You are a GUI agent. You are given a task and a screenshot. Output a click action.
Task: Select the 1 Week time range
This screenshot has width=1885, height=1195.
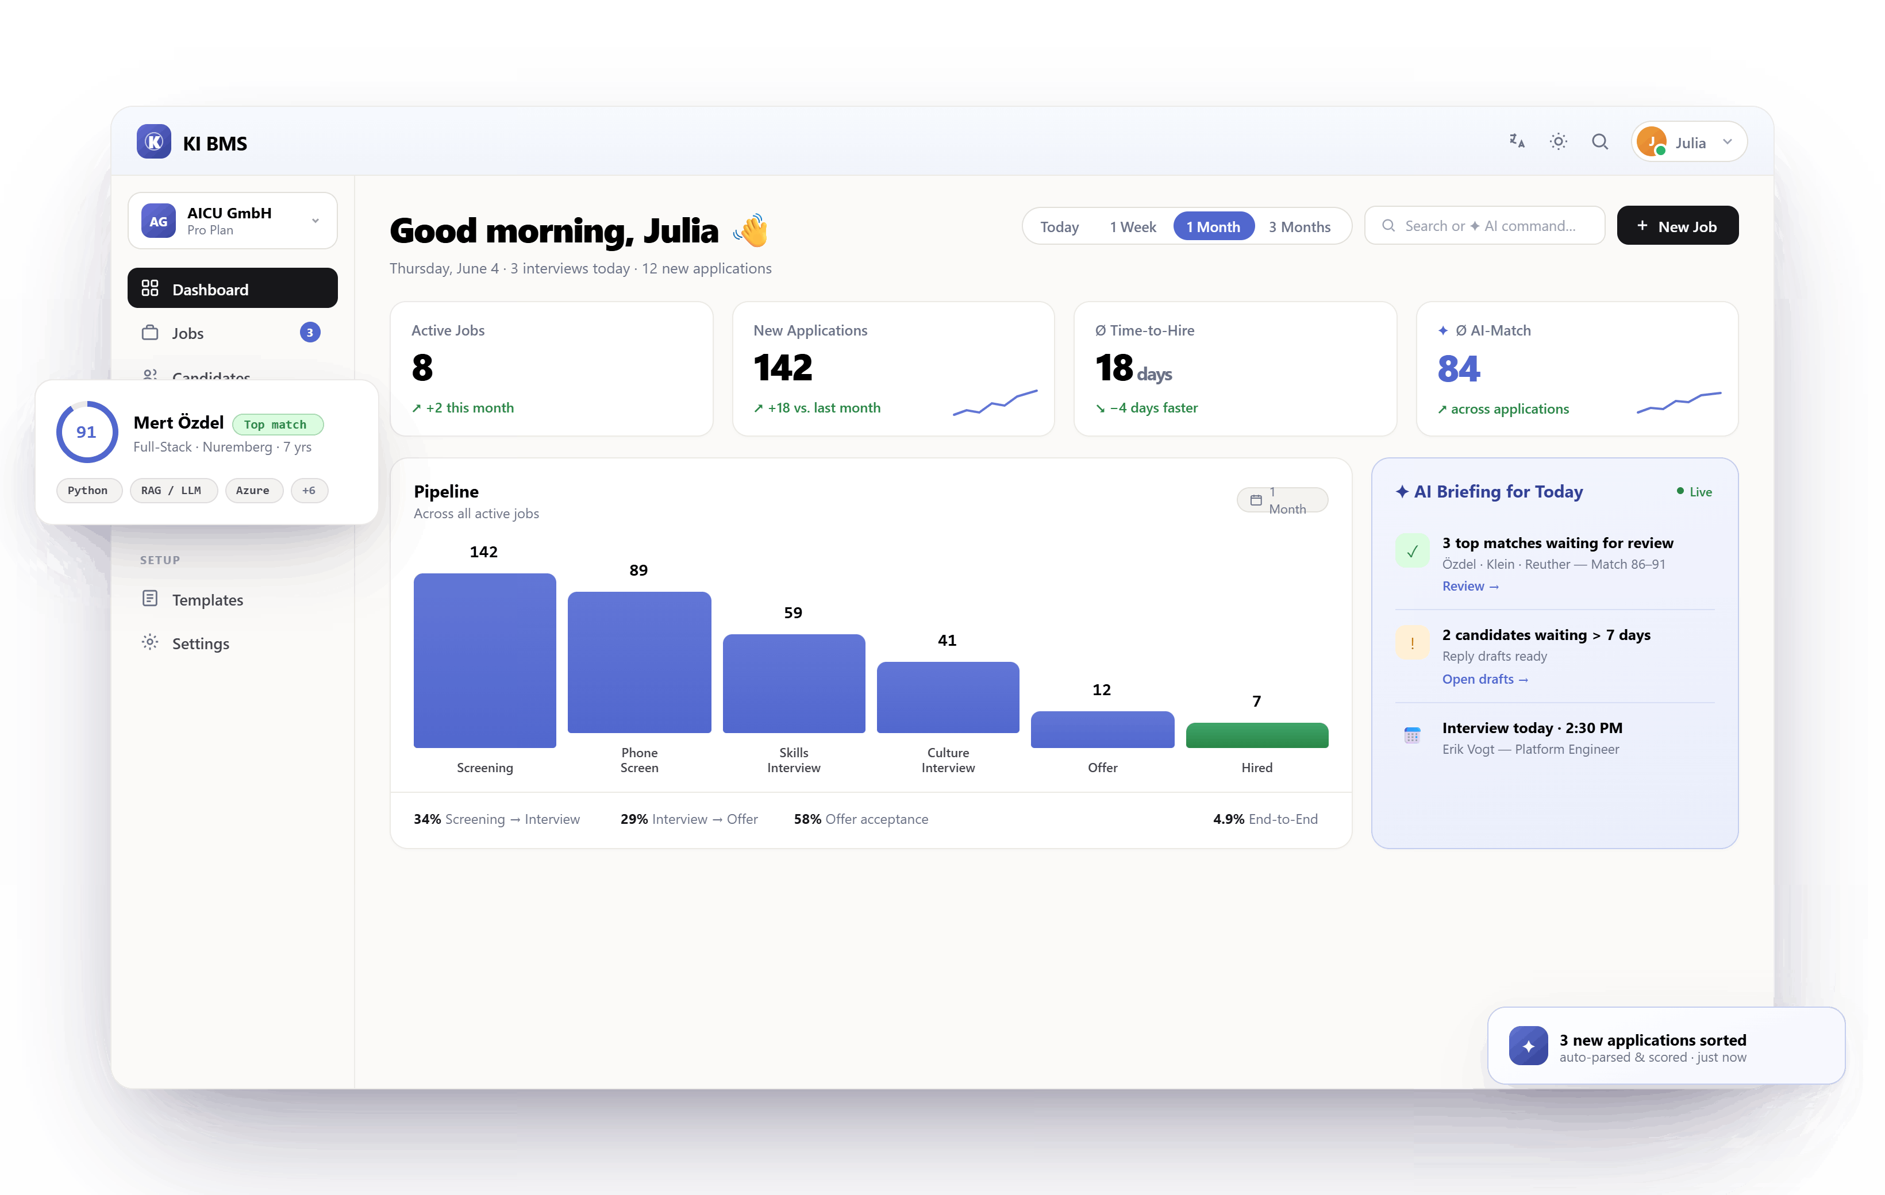[x=1132, y=226]
